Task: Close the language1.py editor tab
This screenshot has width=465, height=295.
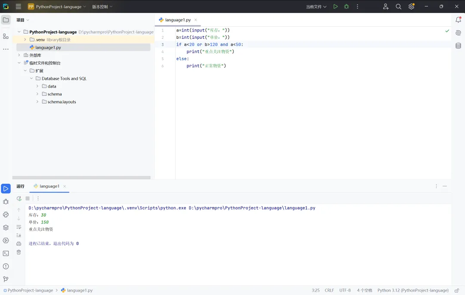Action: pos(196,20)
